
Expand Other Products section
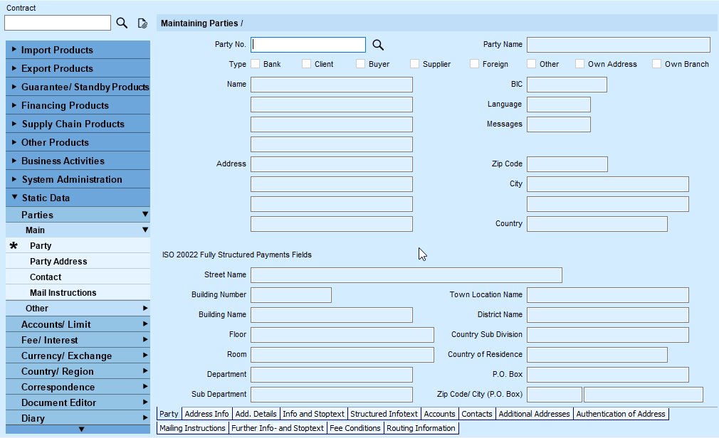(78, 142)
